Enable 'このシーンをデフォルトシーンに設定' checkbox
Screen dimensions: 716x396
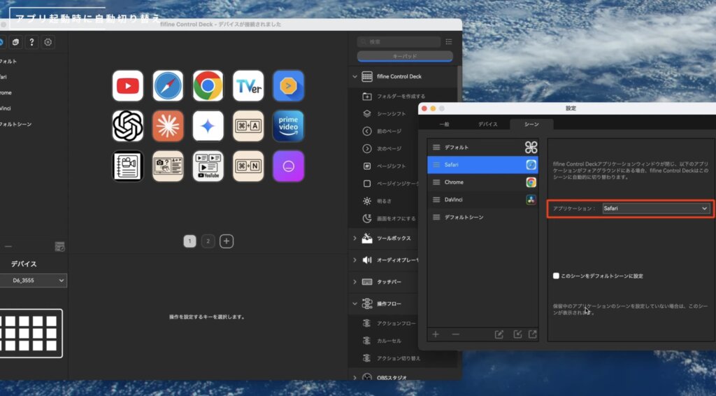point(557,276)
